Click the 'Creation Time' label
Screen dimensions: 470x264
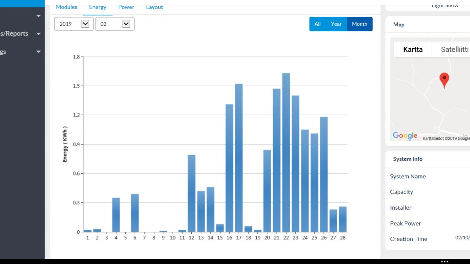(408, 239)
